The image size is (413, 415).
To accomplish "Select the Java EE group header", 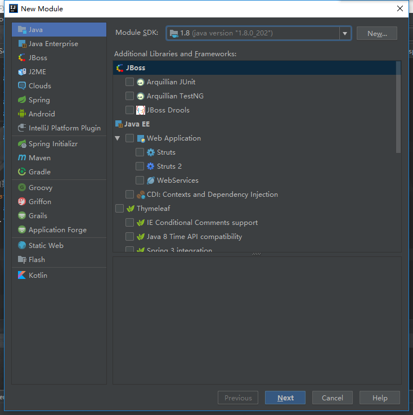I will click(x=132, y=124).
